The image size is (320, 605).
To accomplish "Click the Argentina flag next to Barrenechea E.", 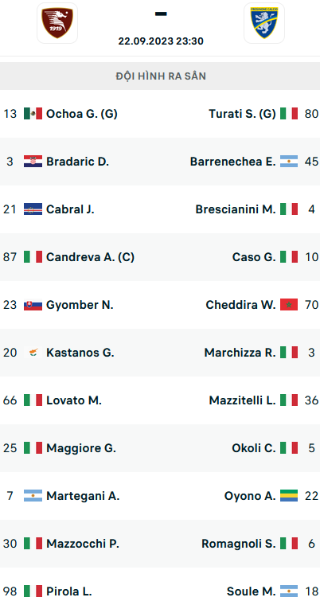I will coord(289,162).
